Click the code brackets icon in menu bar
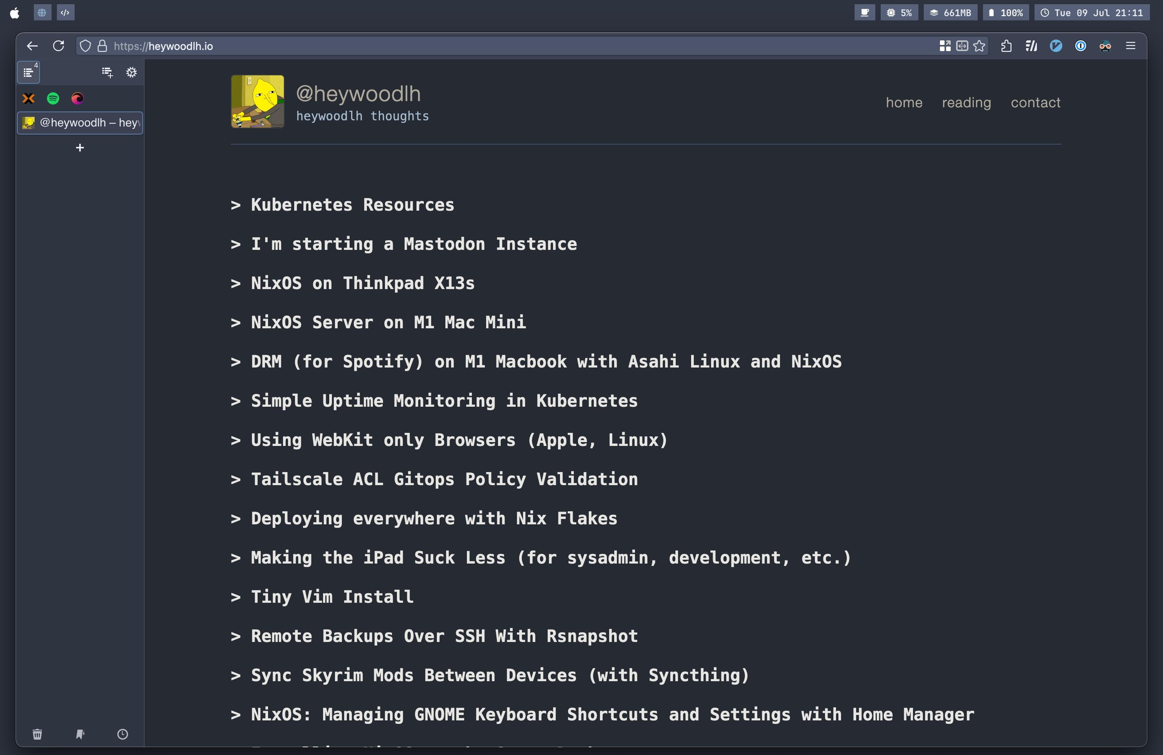 pyautogui.click(x=65, y=13)
